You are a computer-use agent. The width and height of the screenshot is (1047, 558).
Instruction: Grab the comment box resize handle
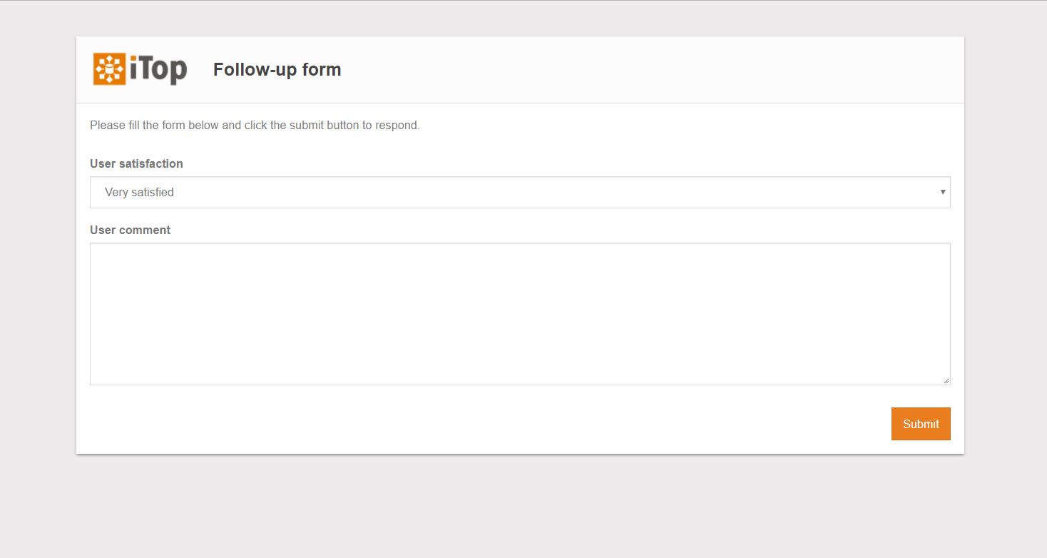pyautogui.click(x=946, y=381)
